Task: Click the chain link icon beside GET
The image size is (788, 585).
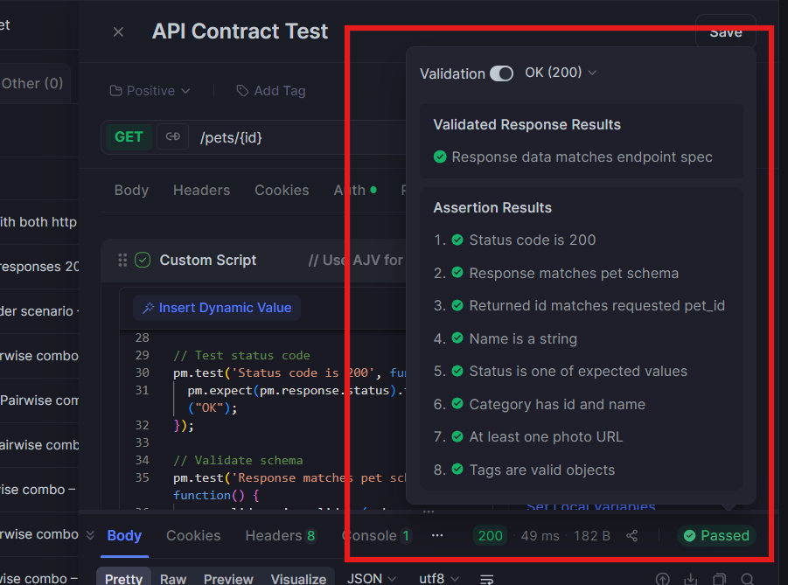Action: point(172,136)
